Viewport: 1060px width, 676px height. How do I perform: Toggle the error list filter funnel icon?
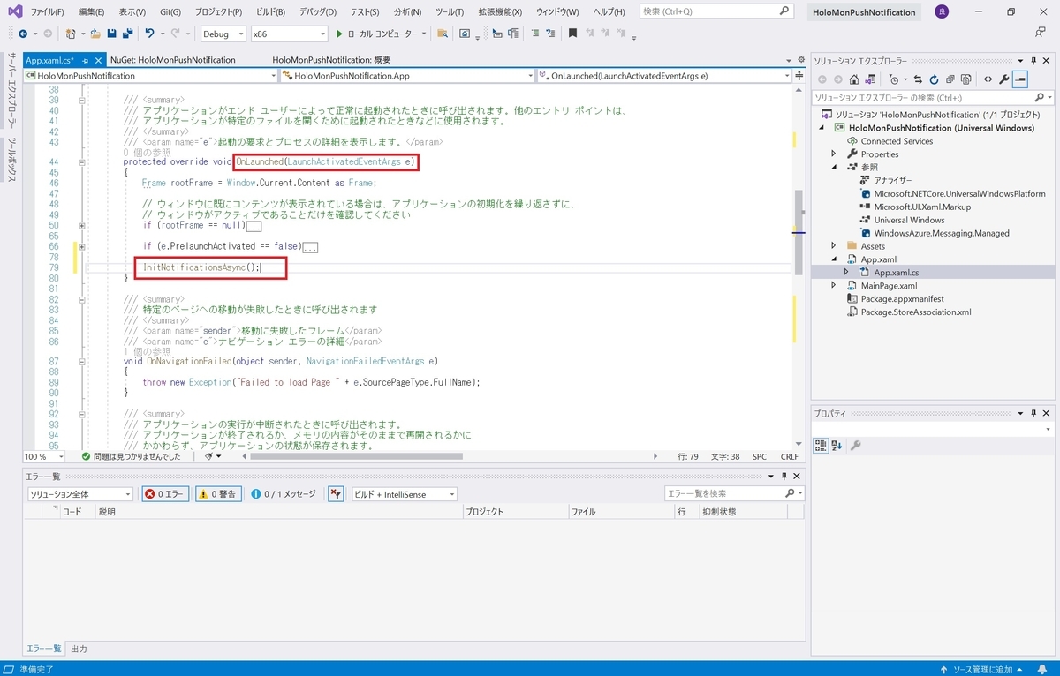[x=336, y=494]
